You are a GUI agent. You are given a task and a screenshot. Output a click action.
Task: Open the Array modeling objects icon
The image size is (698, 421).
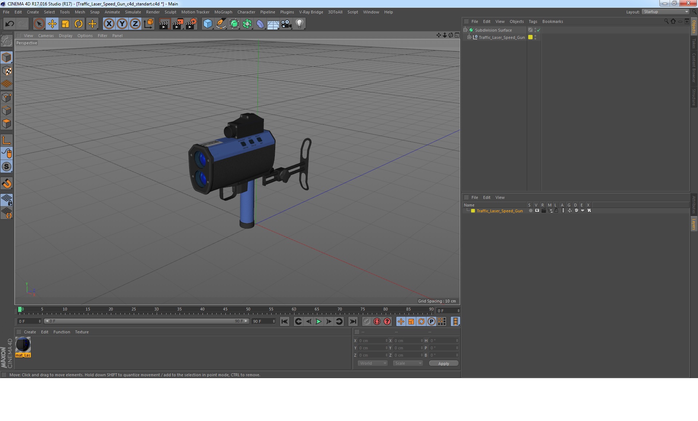(x=247, y=24)
